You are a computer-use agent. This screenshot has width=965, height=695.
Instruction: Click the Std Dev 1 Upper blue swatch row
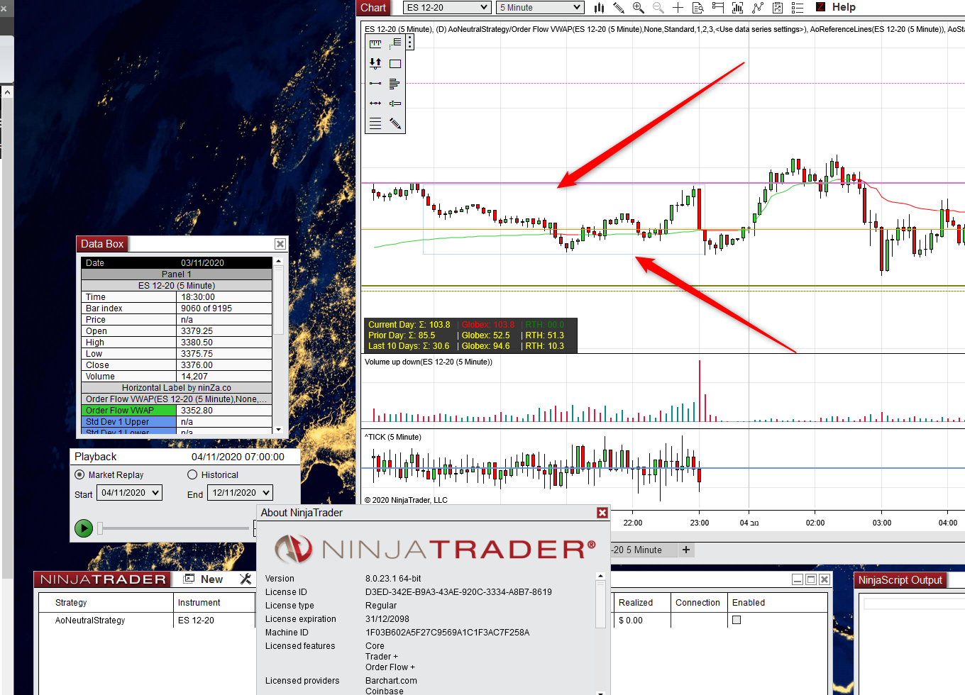[177, 422]
